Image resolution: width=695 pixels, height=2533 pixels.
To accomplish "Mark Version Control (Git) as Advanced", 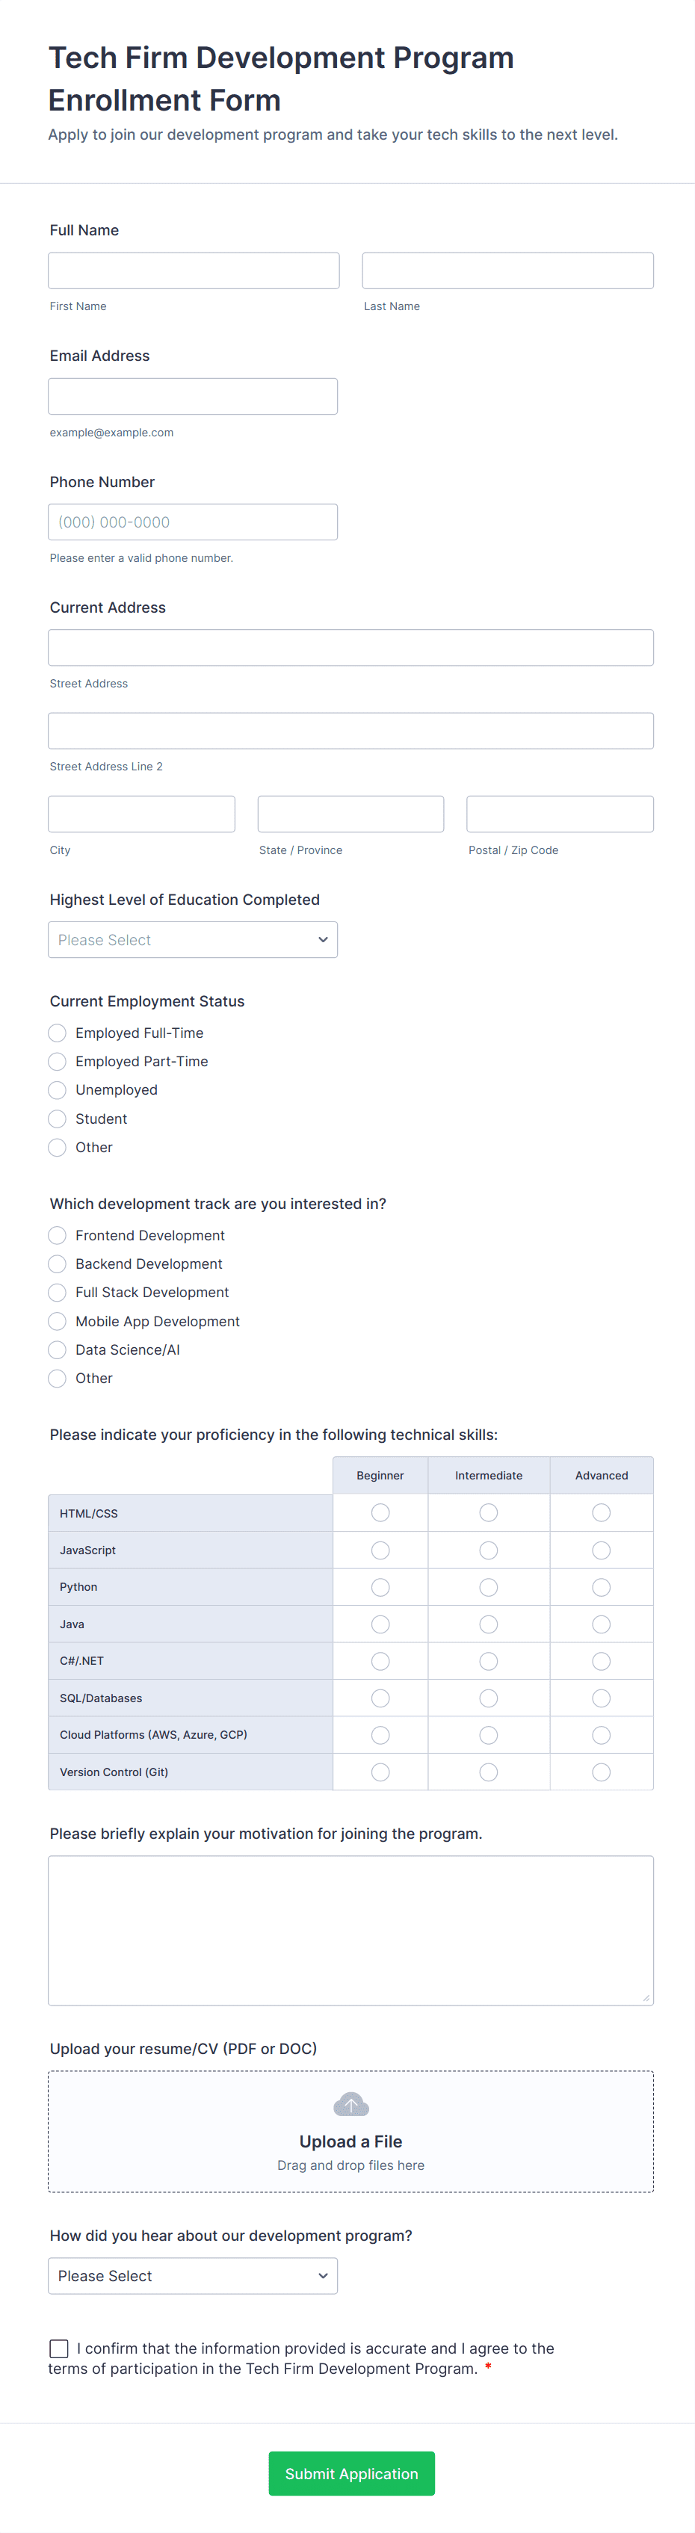I will (x=602, y=1772).
